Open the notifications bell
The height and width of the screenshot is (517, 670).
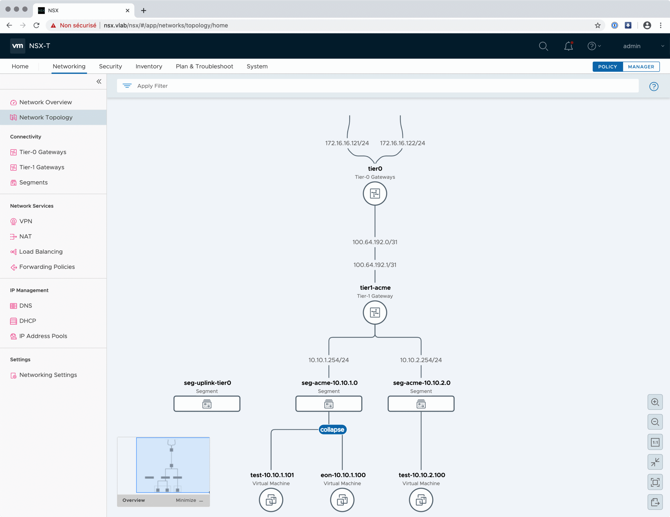tap(568, 46)
